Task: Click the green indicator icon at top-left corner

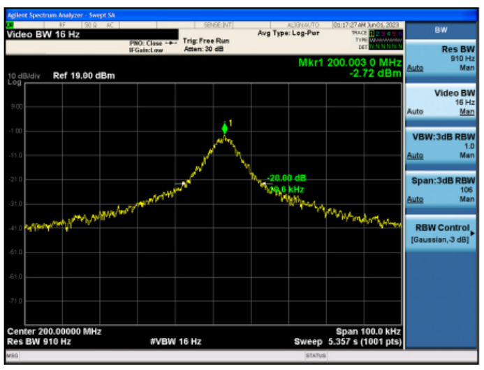Action: (x=10, y=25)
